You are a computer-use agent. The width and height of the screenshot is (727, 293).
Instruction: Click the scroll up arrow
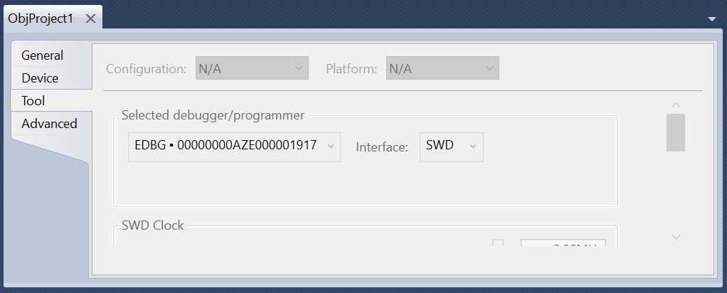676,106
